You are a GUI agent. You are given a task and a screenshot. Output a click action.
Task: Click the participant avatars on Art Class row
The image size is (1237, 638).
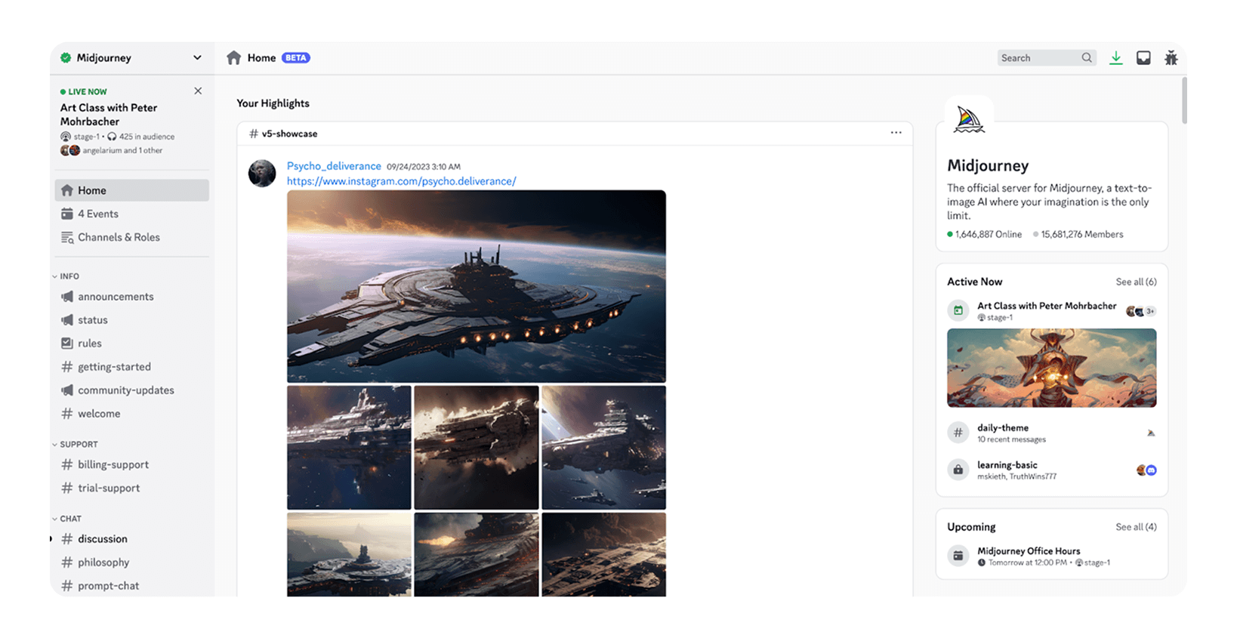[x=1141, y=311]
